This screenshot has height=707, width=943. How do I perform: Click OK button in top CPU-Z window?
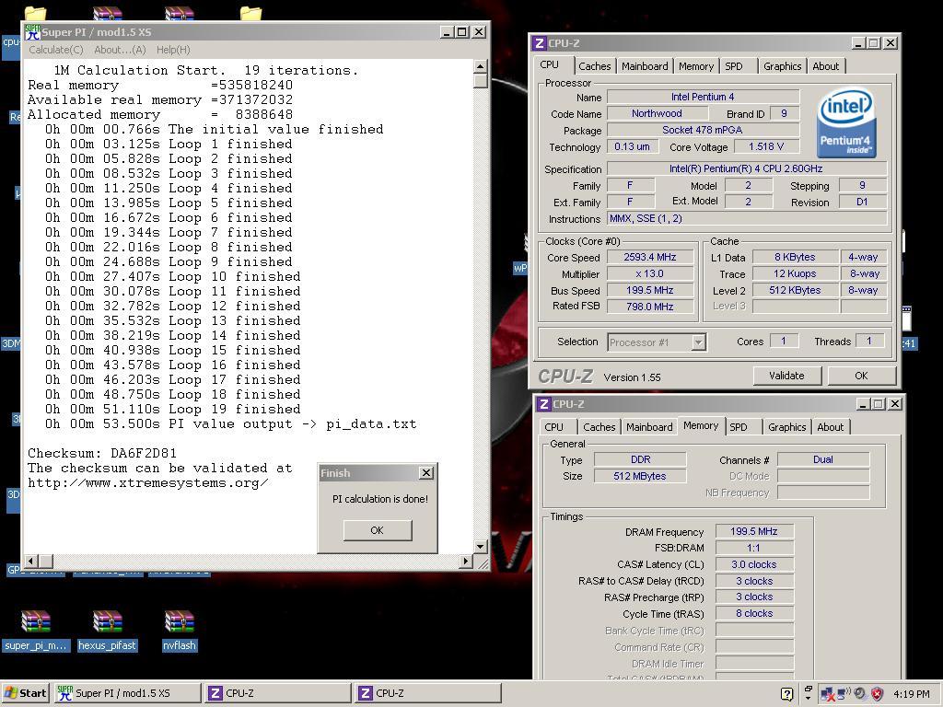click(x=861, y=376)
